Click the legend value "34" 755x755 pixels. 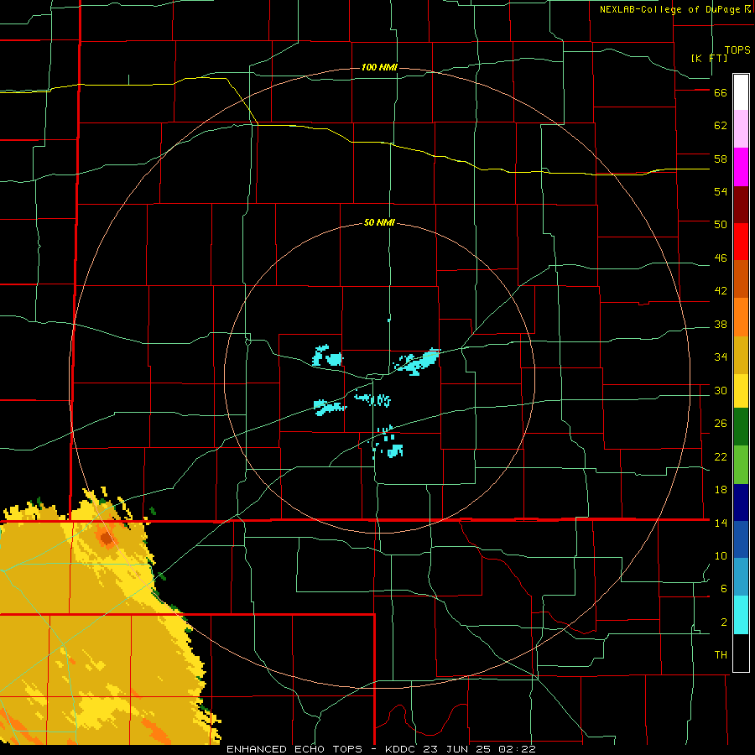[x=721, y=357]
